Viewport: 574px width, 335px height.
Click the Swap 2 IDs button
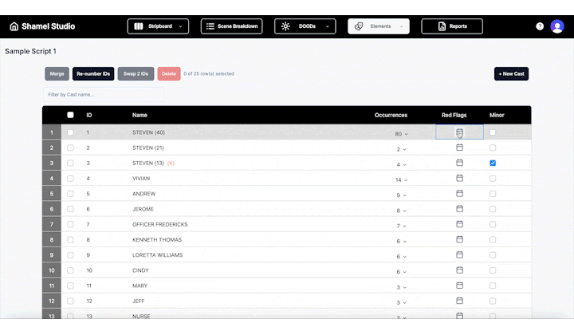click(136, 73)
